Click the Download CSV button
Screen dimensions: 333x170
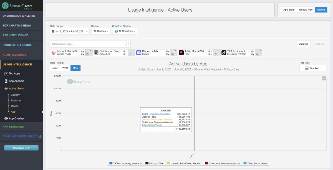21,148
